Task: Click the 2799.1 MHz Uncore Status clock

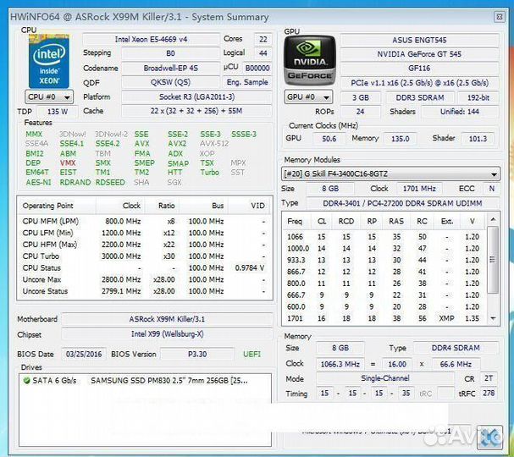Action: coord(121,291)
